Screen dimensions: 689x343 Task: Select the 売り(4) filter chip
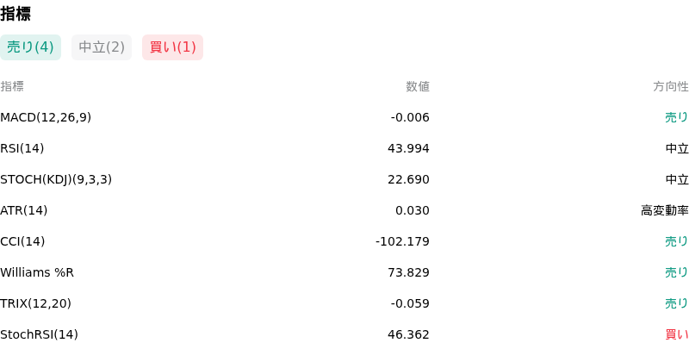pos(30,47)
